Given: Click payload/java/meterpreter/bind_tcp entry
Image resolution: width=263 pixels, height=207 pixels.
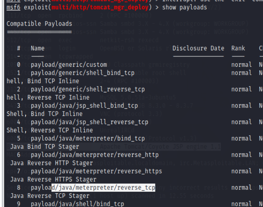Looking at the screenshot, I should coord(88,139).
